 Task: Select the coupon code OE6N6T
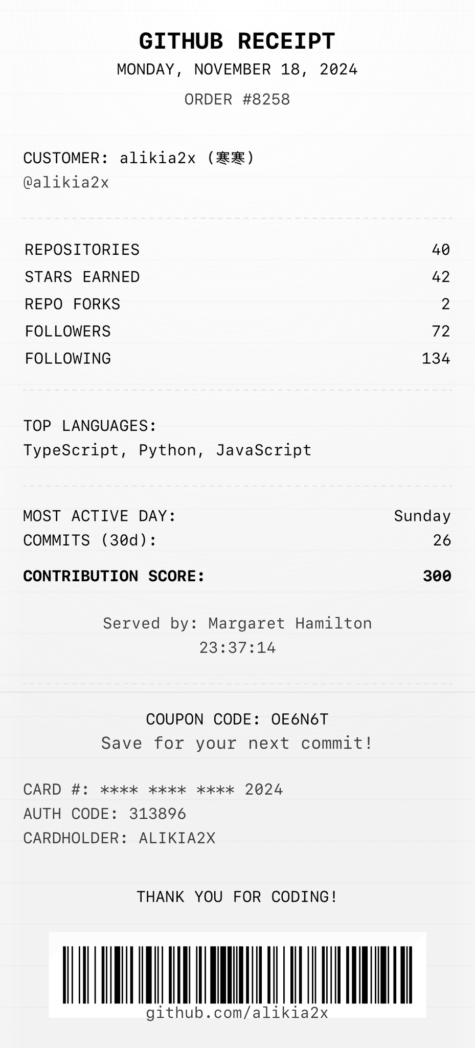click(300, 719)
